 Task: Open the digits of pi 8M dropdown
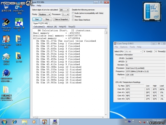click(64, 10)
